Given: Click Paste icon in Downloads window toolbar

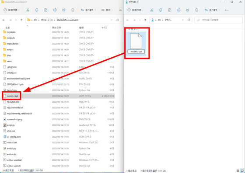Looking at the screenshot, I should [170, 10].
